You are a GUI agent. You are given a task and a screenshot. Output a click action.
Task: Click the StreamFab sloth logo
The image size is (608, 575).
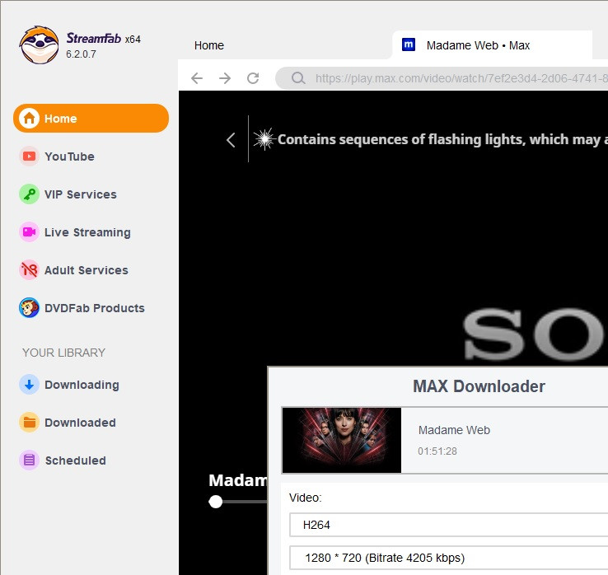[40, 45]
